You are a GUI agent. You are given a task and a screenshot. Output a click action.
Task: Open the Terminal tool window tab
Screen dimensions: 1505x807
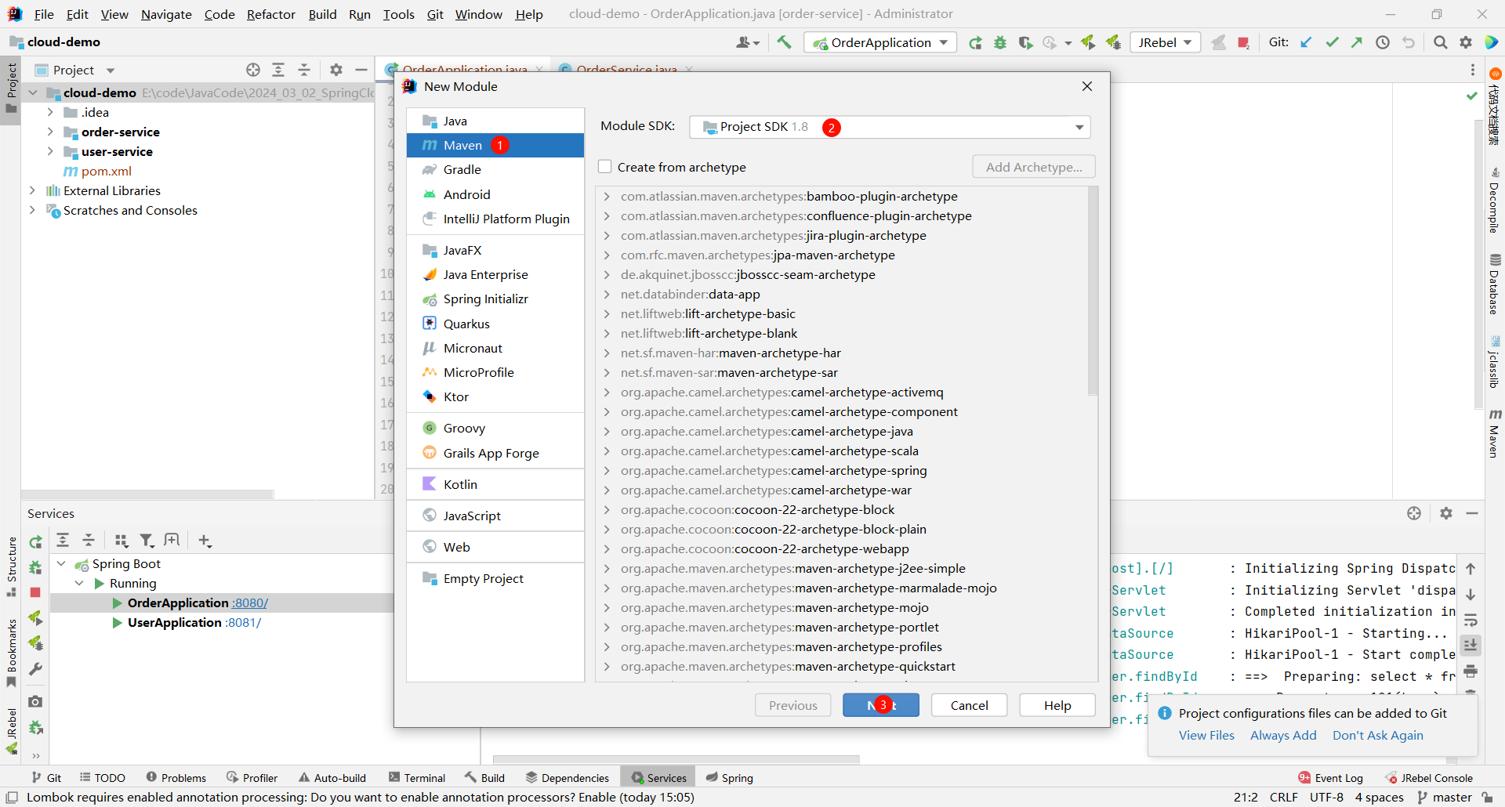coord(417,778)
